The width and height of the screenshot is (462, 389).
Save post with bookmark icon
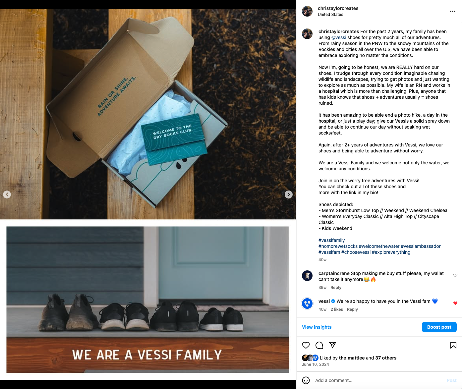pos(453,345)
